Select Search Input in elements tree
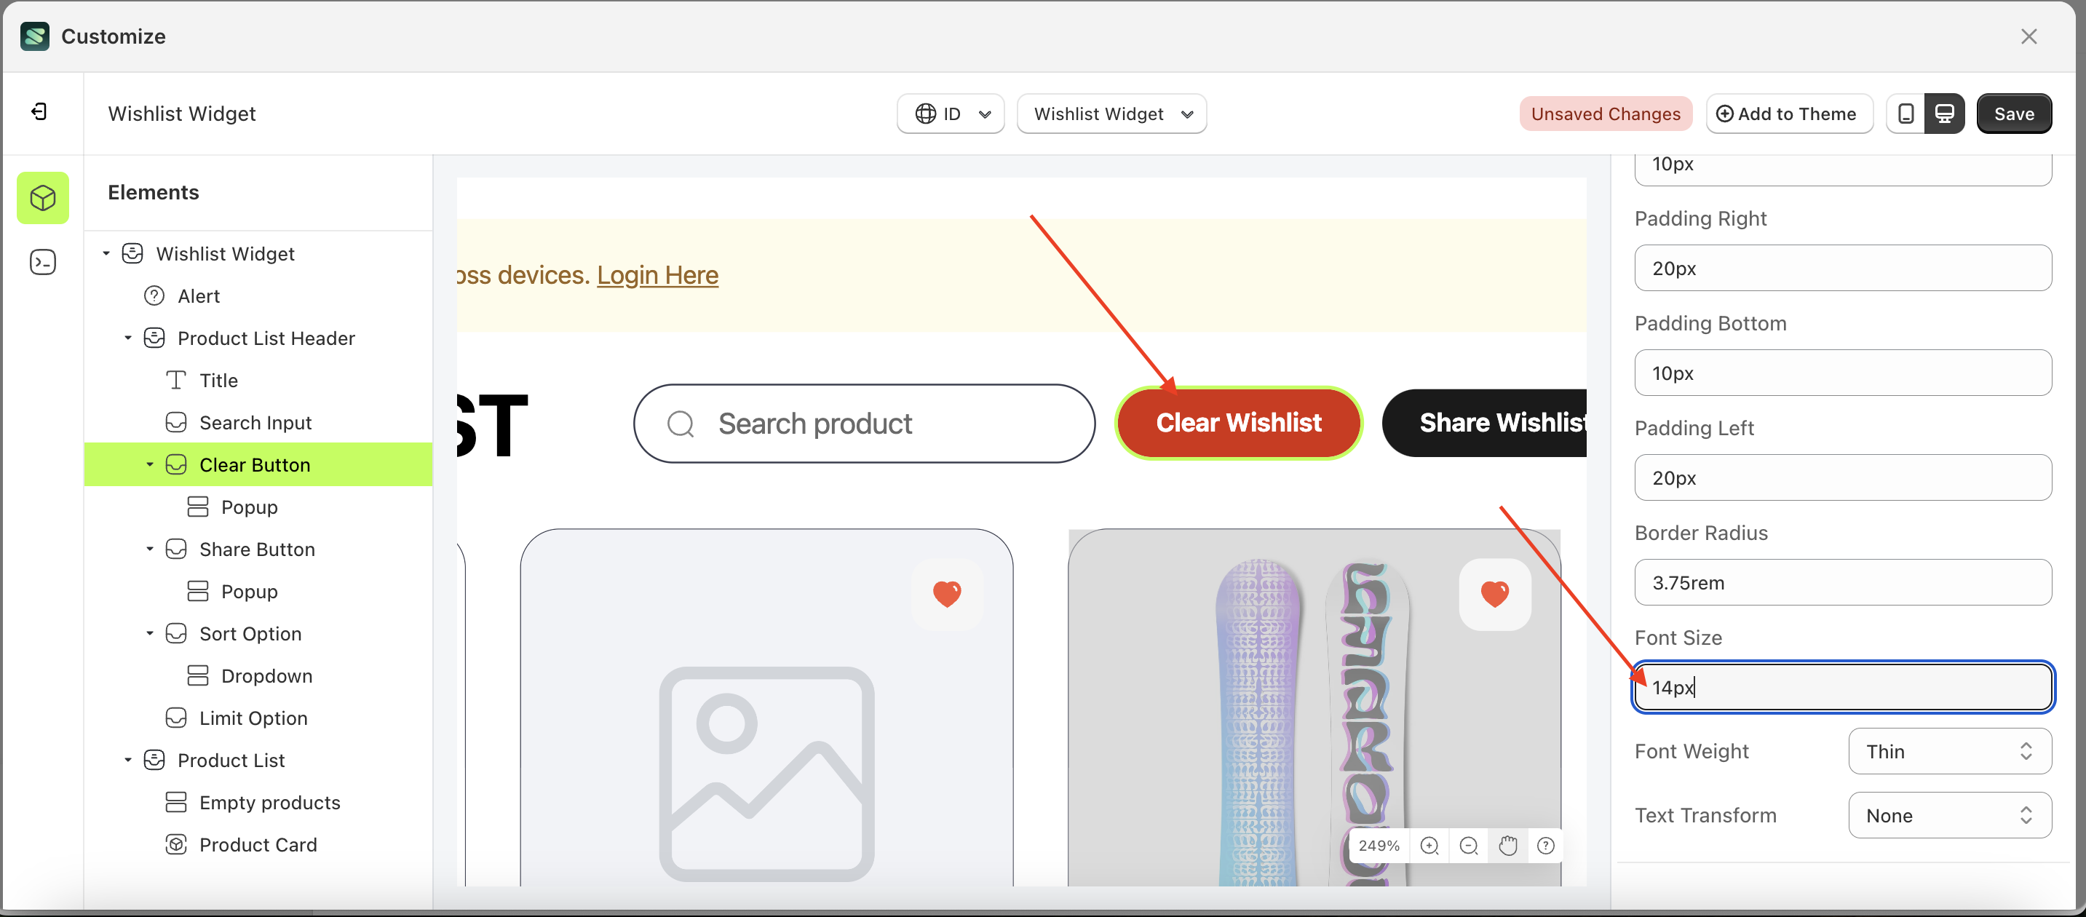Image resolution: width=2086 pixels, height=917 pixels. coord(255,423)
